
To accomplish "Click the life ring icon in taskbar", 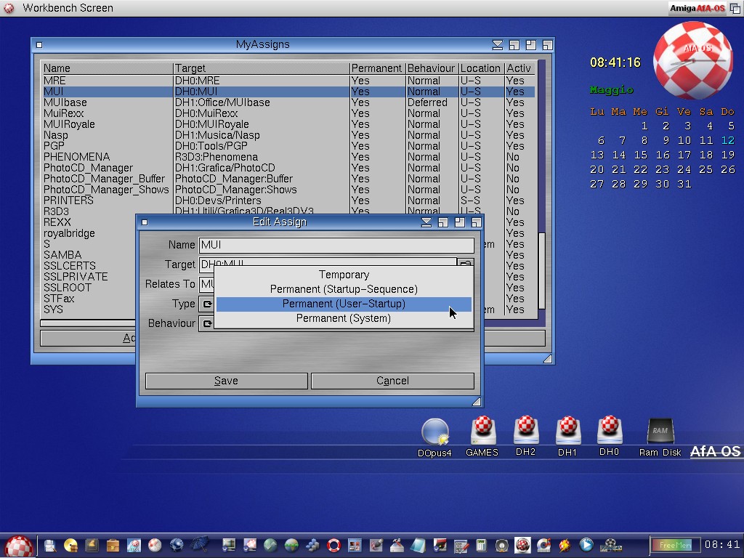I will 333,545.
